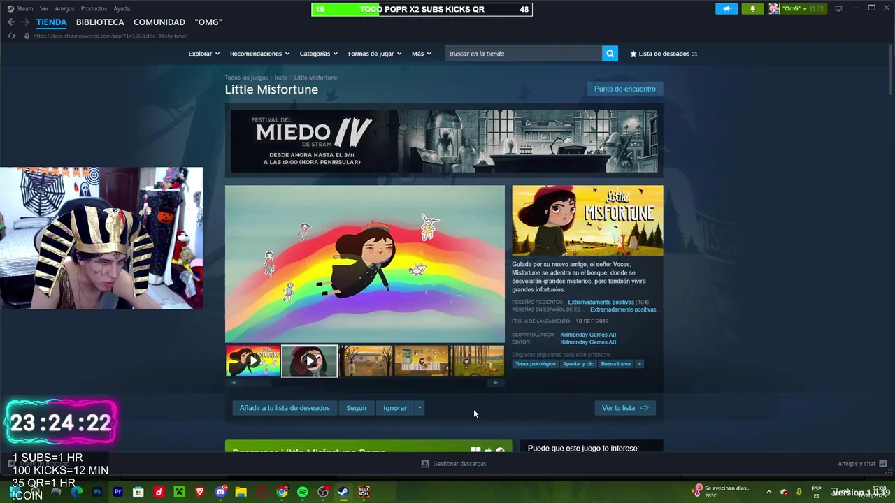Screen dimensions: 895x503
Task: Open the Ayuda menu
Action: coord(122,8)
